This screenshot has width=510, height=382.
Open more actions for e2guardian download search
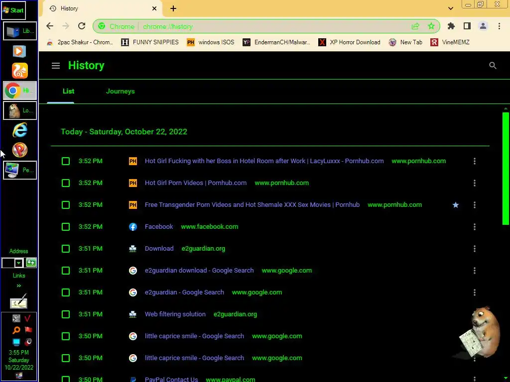click(x=475, y=271)
